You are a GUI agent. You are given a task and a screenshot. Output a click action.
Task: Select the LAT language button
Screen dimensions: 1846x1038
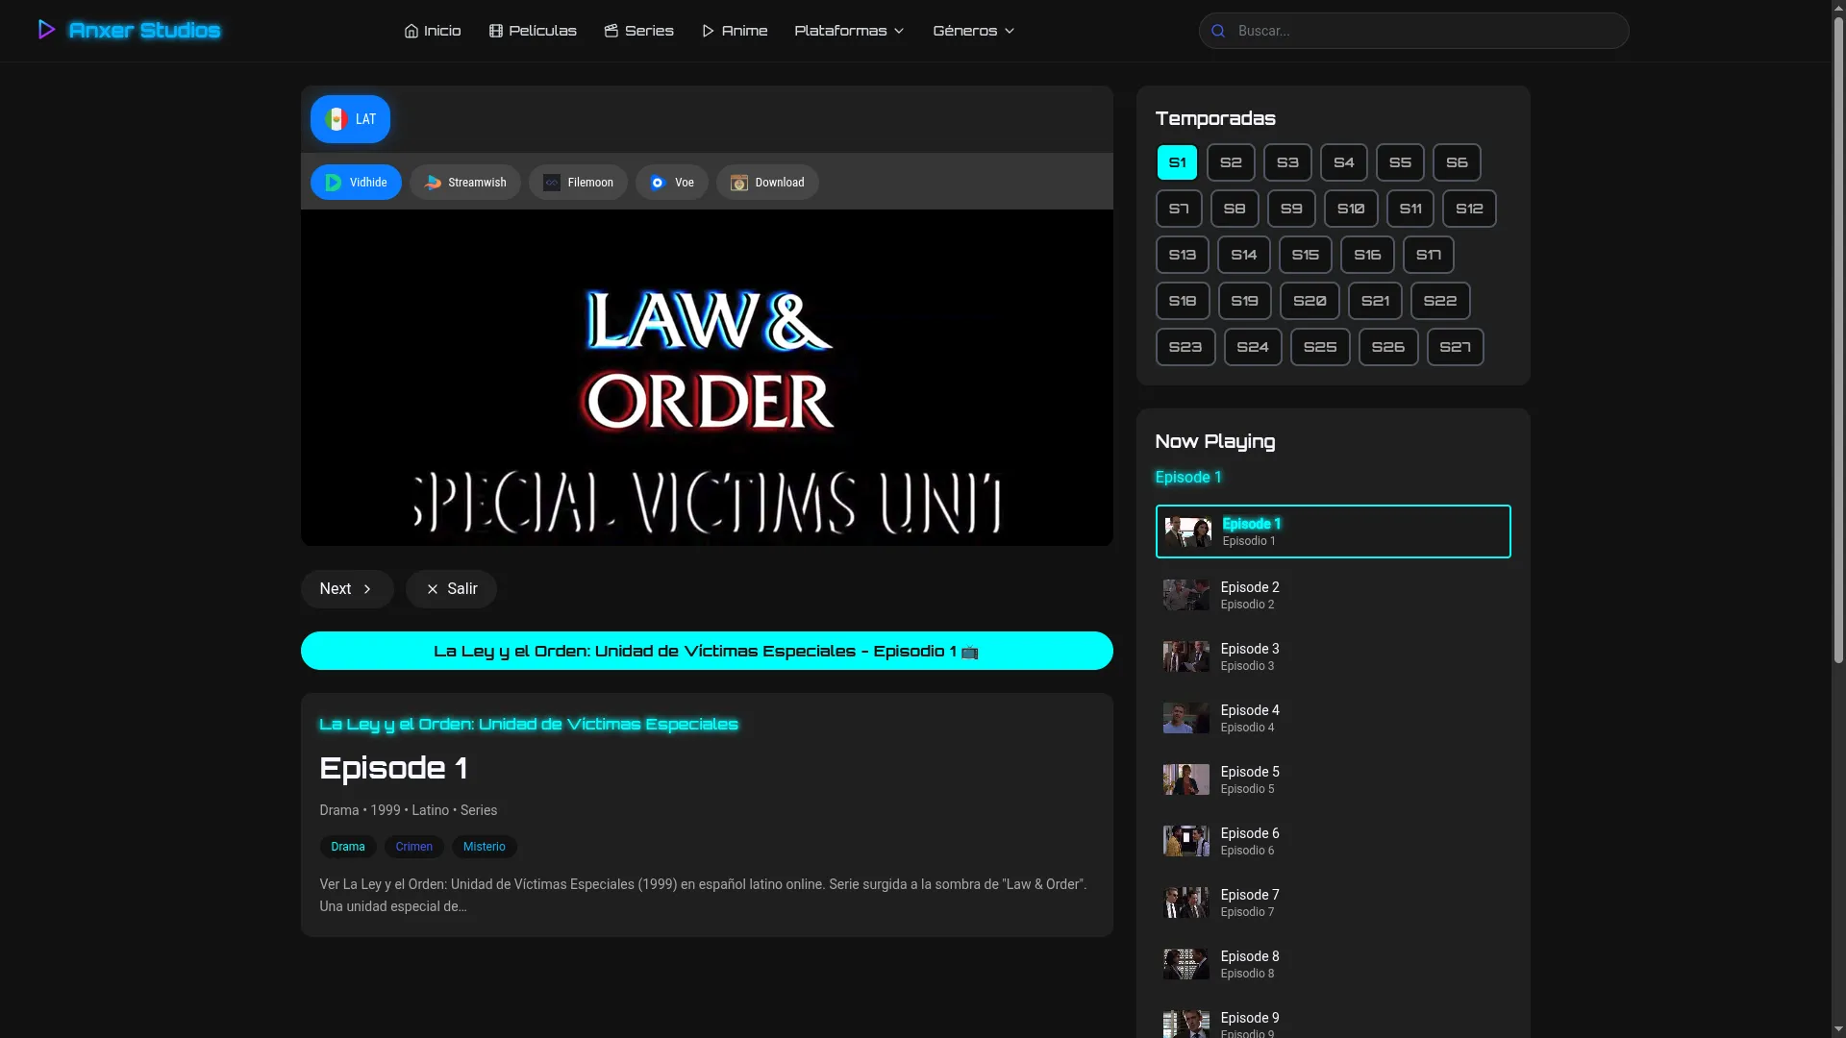(350, 119)
